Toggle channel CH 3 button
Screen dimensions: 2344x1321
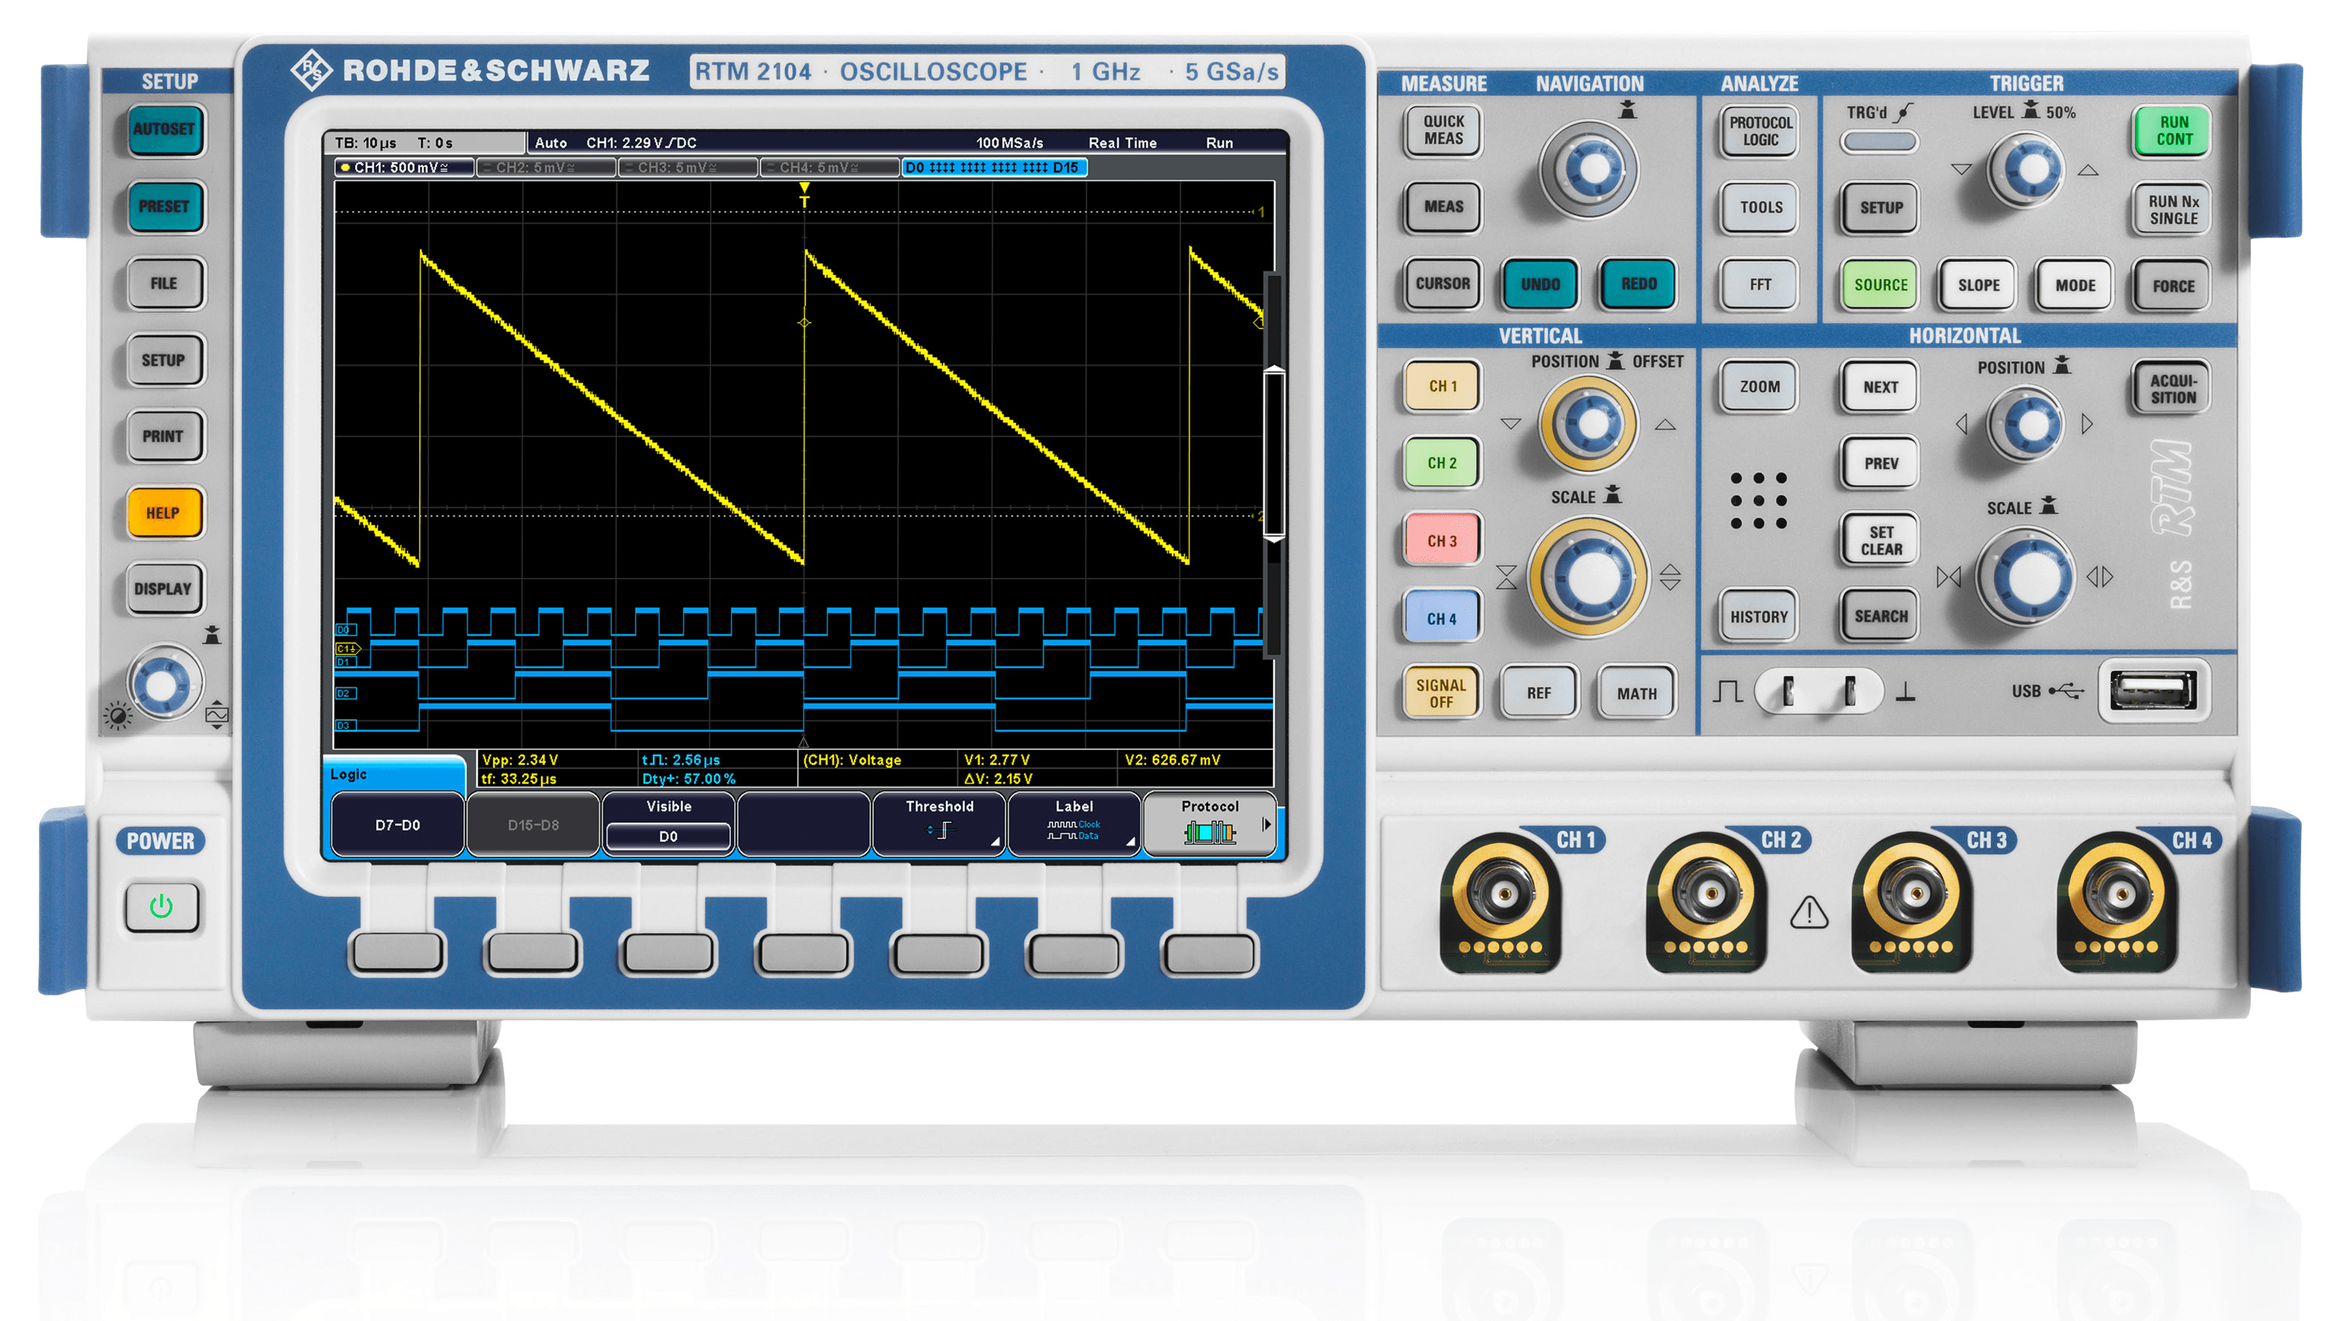pos(1443,540)
